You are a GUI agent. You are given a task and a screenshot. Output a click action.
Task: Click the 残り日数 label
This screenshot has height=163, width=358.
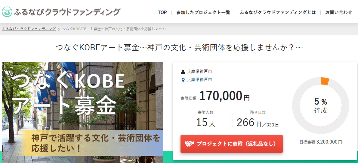258,112
